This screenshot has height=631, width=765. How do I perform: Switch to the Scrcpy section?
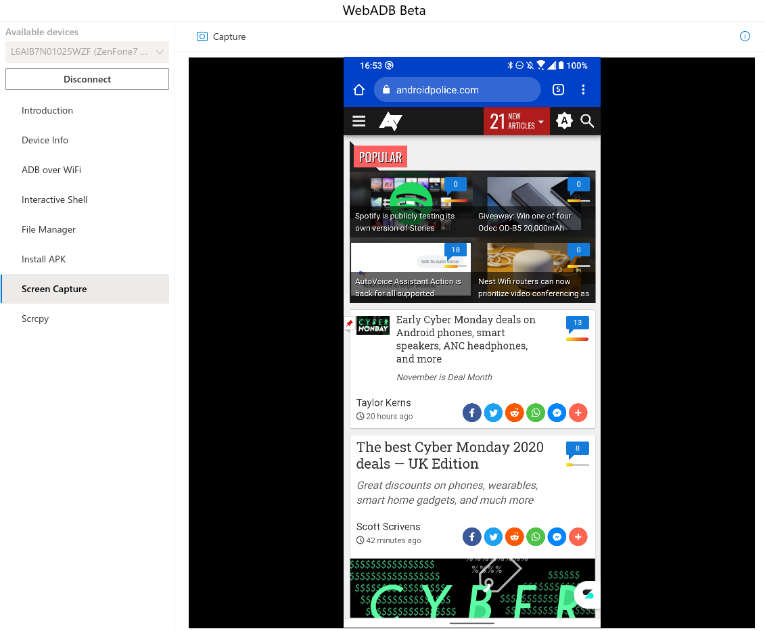pos(35,319)
